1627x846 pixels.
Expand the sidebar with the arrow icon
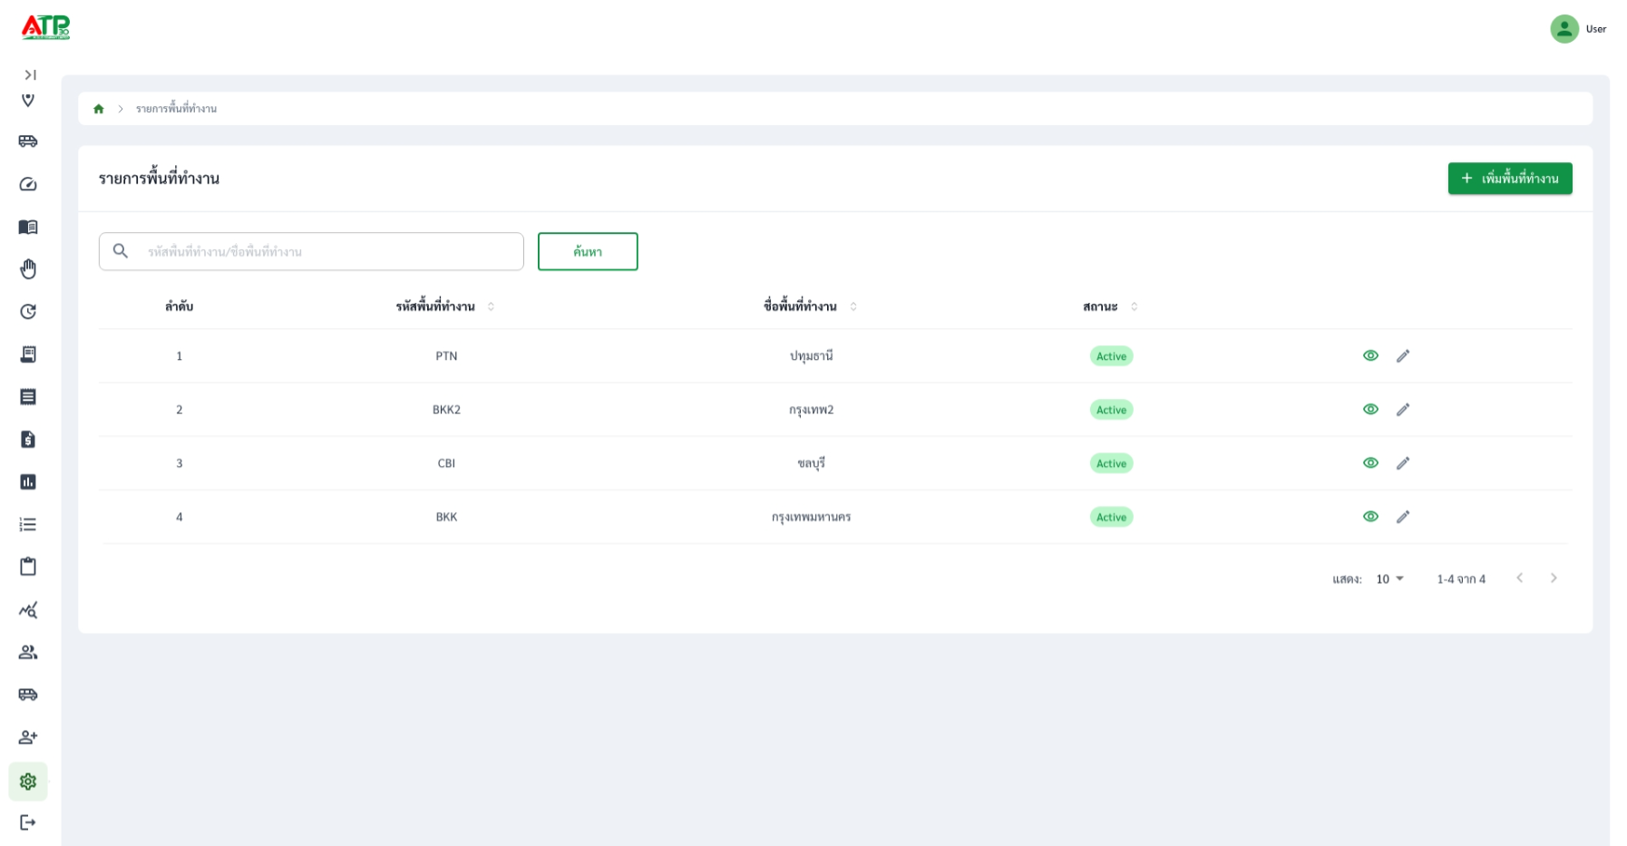30,75
